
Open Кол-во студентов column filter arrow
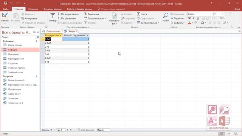pos(87,36)
